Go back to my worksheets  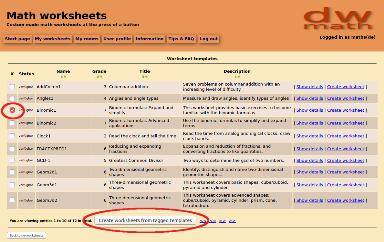[26, 235]
